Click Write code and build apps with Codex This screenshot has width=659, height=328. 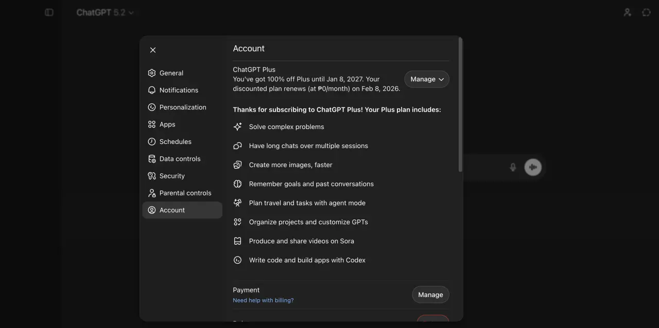(x=307, y=260)
